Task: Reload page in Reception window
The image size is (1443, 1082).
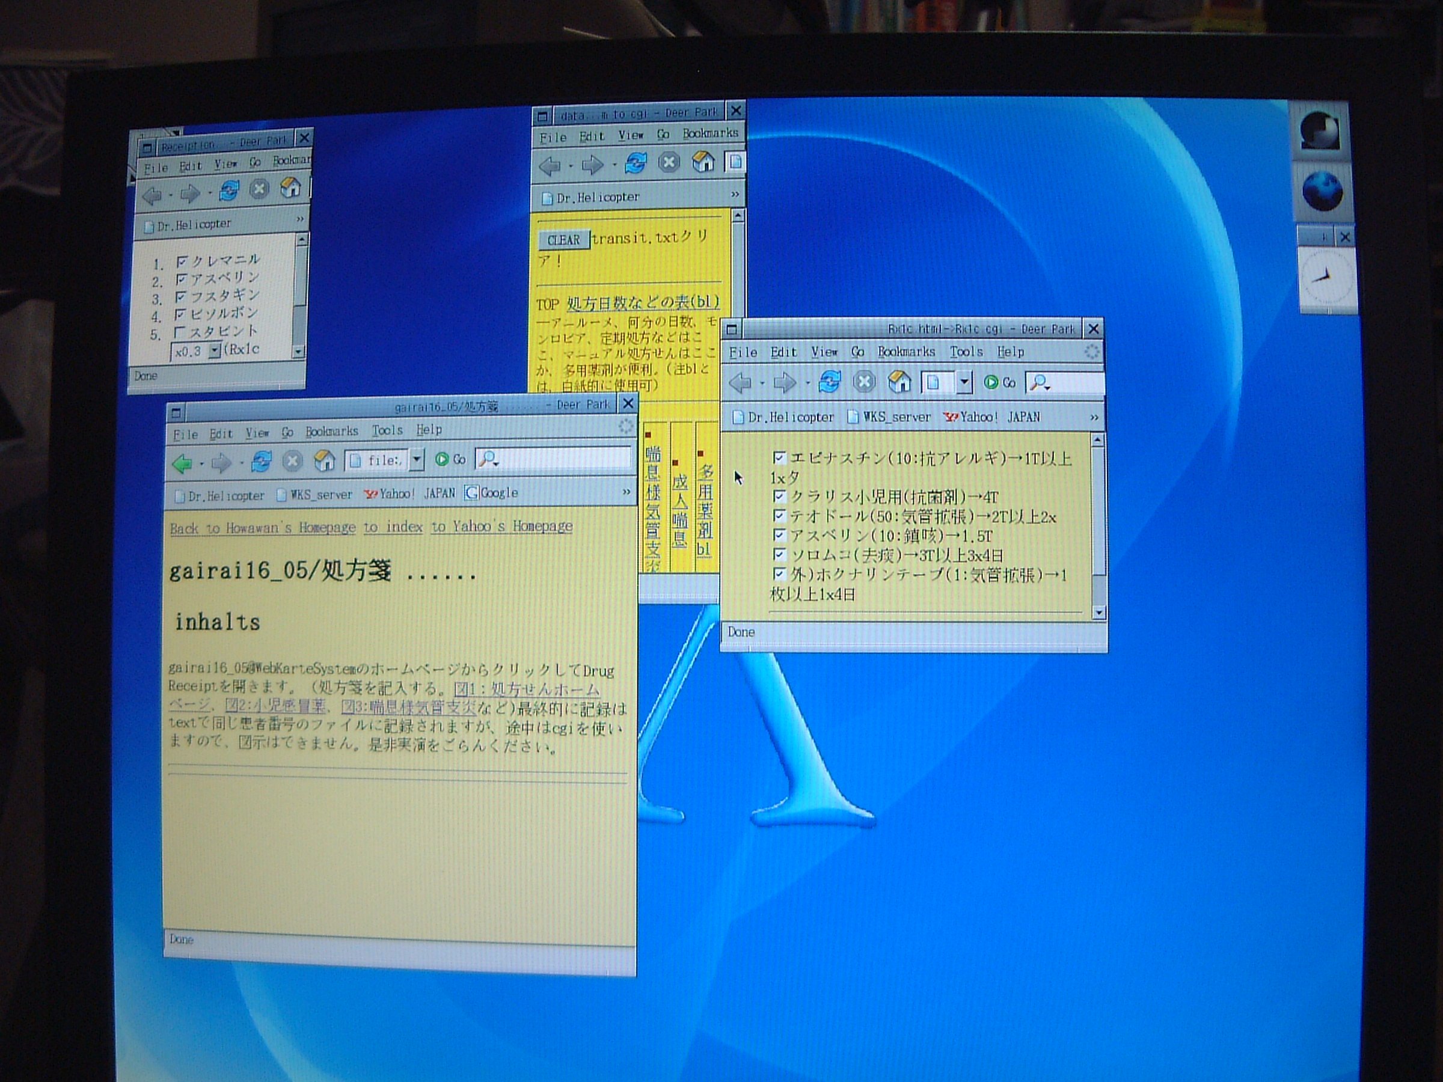Action: point(229,191)
